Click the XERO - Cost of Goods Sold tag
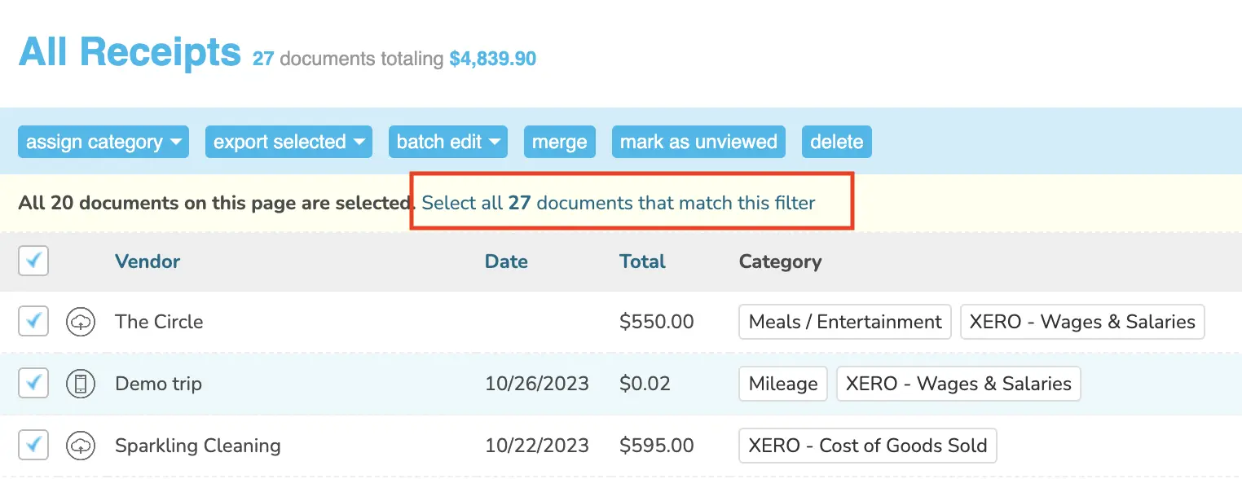This screenshot has height=479, width=1242. coord(868,446)
